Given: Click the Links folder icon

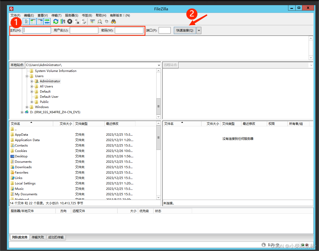Looking at the screenshot, I should click(12, 178).
